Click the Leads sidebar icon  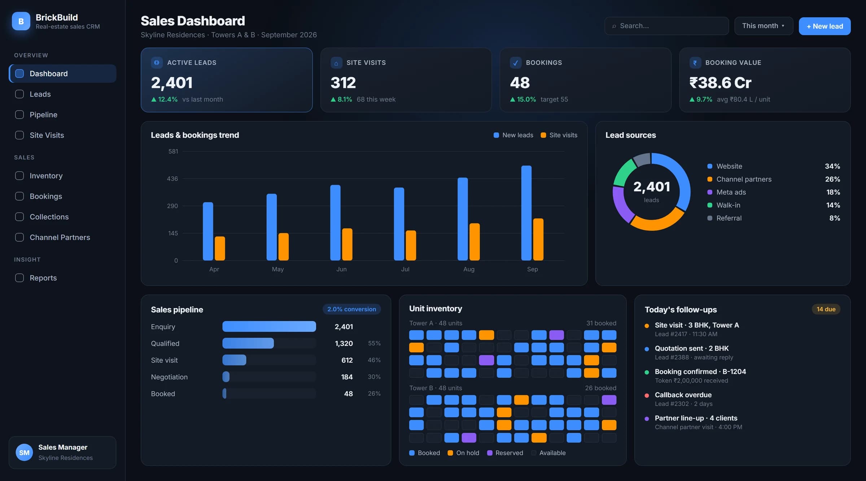pos(19,94)
